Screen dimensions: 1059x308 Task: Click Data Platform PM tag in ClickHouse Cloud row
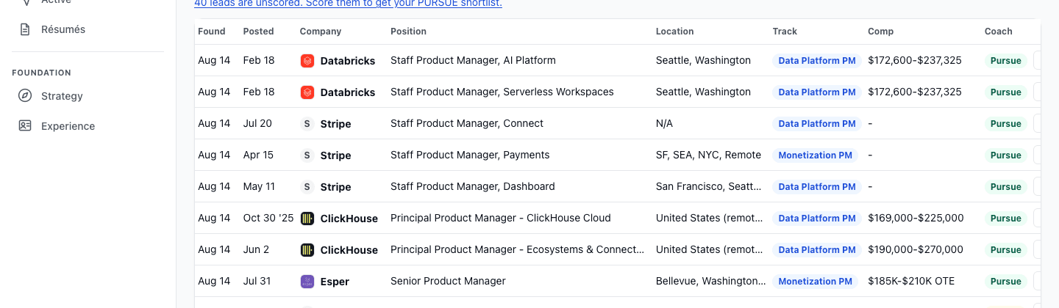[817, 219]
